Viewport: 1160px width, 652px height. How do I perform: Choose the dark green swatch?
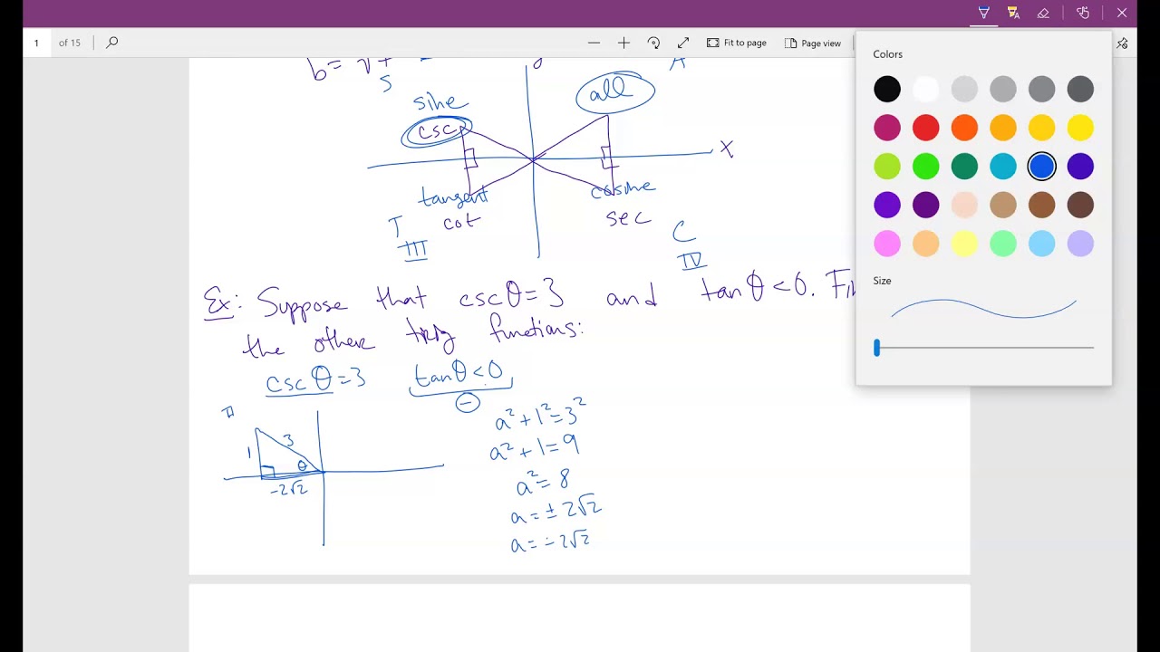coord(964,167)
